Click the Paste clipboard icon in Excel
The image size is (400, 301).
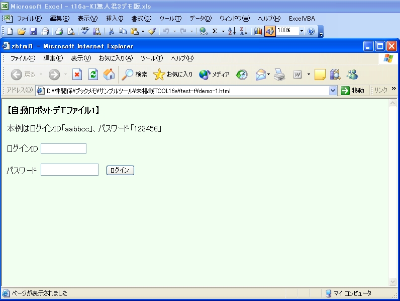click(135, 31)
